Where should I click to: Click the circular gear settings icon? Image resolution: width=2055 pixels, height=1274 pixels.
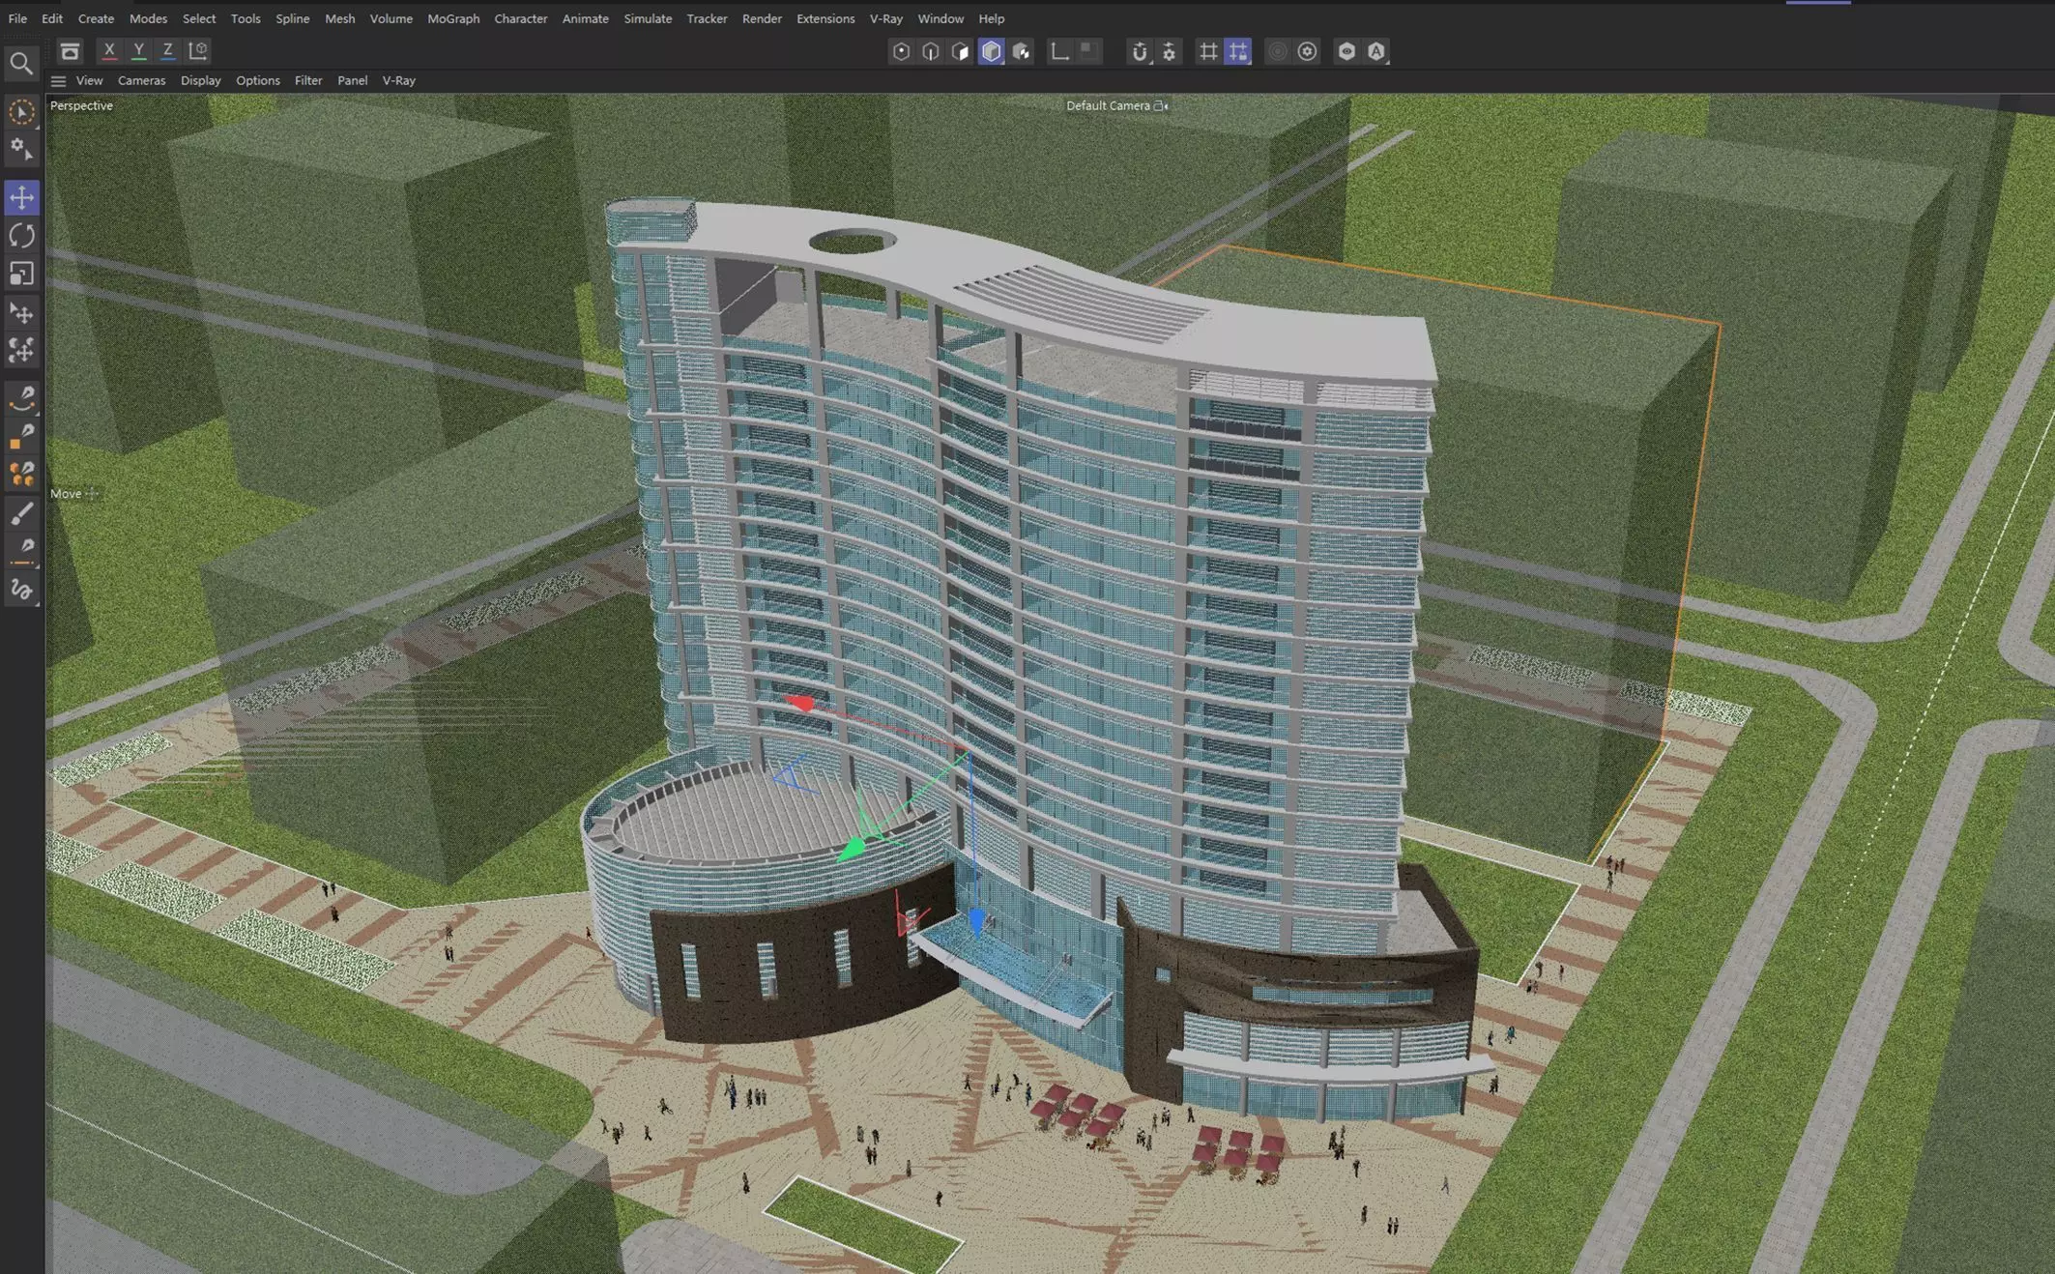point(1307,51)
